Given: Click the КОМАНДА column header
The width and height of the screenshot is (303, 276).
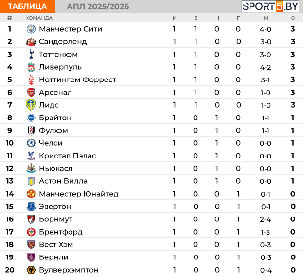Looking at the screenshot, I should [x=39, y=18].
